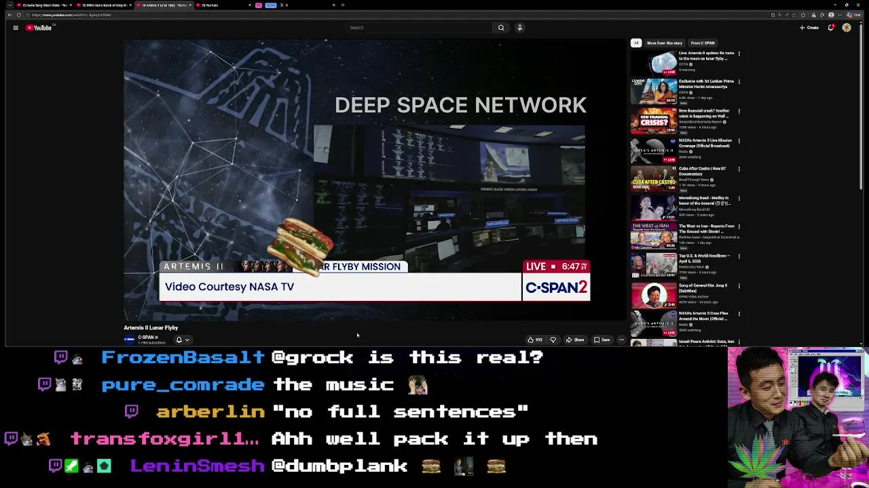Open the YouTube account avatar menu
The height and width of the screenshot is (488, 869).
[x=847, y=28]
